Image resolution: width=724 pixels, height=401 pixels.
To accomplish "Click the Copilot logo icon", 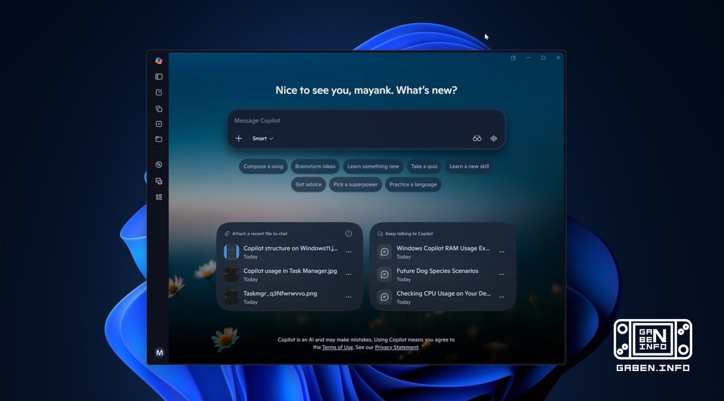I will coord(159,61).
